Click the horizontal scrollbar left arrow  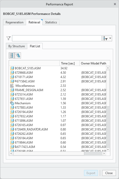pyautogui.click(x=11, y=154)
